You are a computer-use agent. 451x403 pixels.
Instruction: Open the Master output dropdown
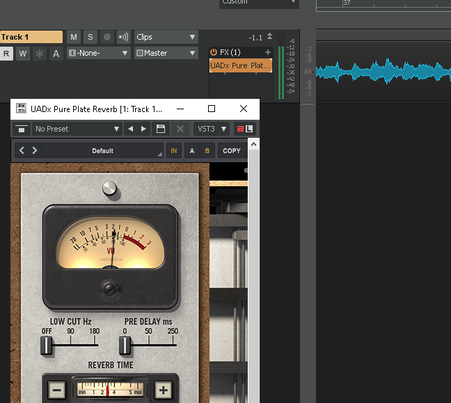point(166,53)
